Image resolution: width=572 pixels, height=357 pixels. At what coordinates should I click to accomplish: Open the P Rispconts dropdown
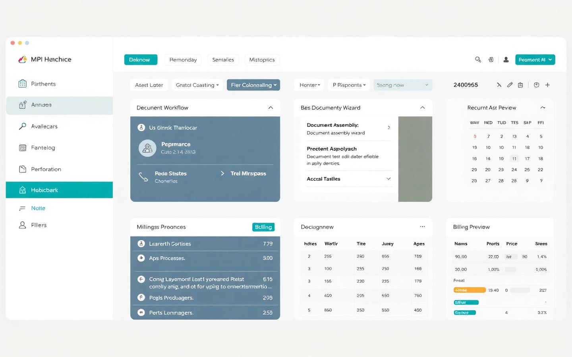point(349,85)
